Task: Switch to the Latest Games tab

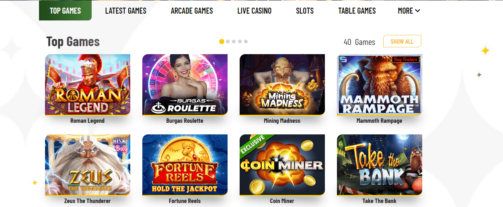Action: 126,11
